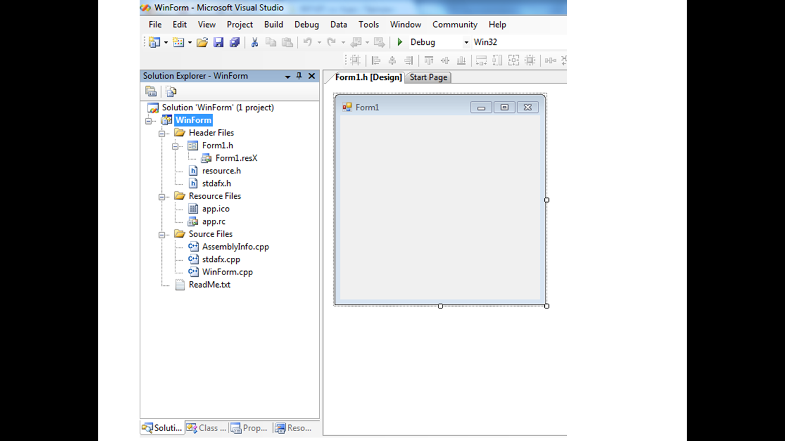Open the Build menu

coord(274,25)
